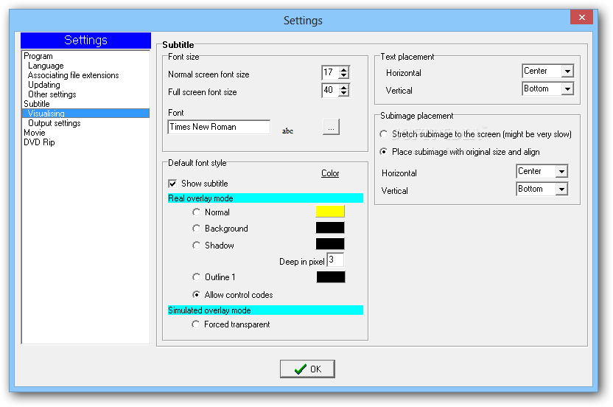Click the yellow Normal color swatch
Viewport: 613px width, 407px height.
(330, 212)
